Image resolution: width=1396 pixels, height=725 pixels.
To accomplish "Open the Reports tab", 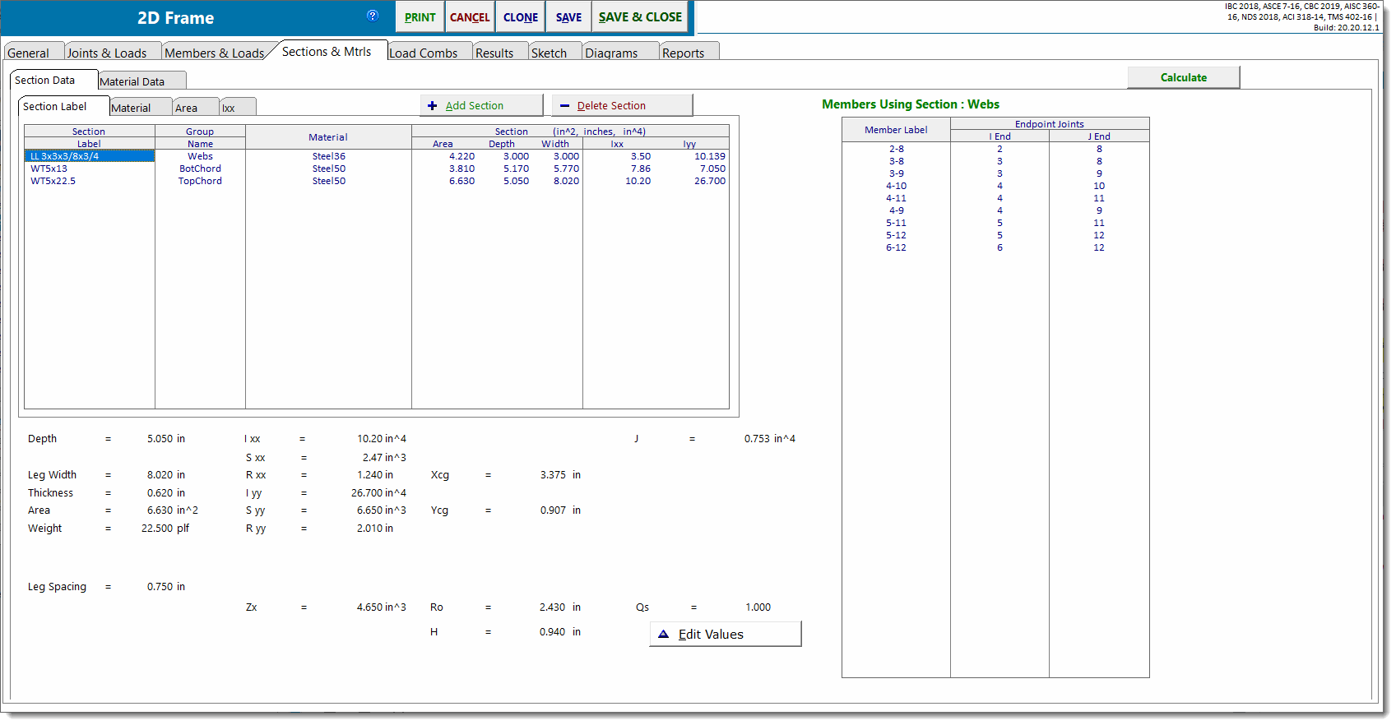I will [x=683, y=53].
